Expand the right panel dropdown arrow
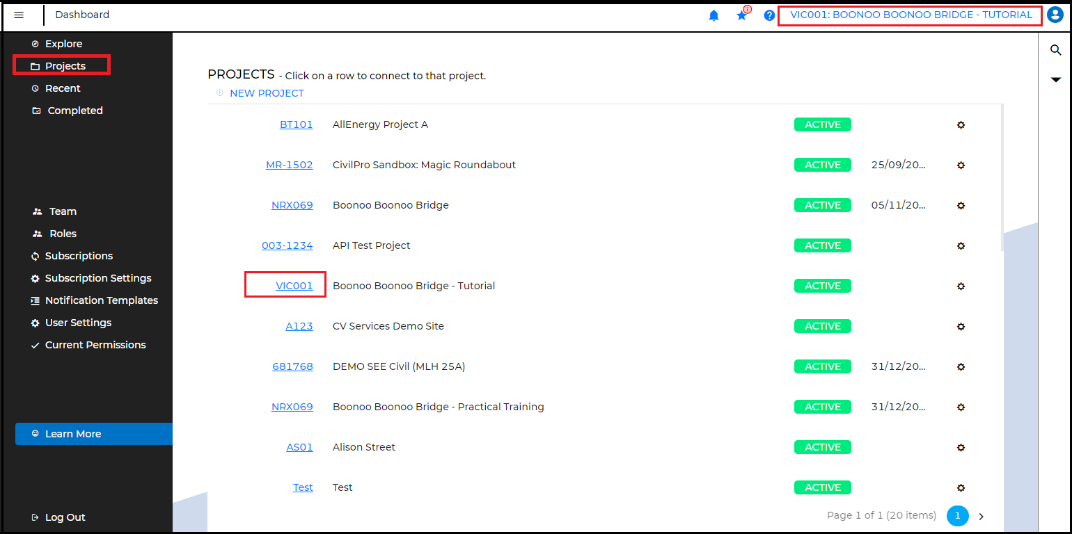Image resolution: width=1072 pixels, height=534 pixels. coord(1055,80)
